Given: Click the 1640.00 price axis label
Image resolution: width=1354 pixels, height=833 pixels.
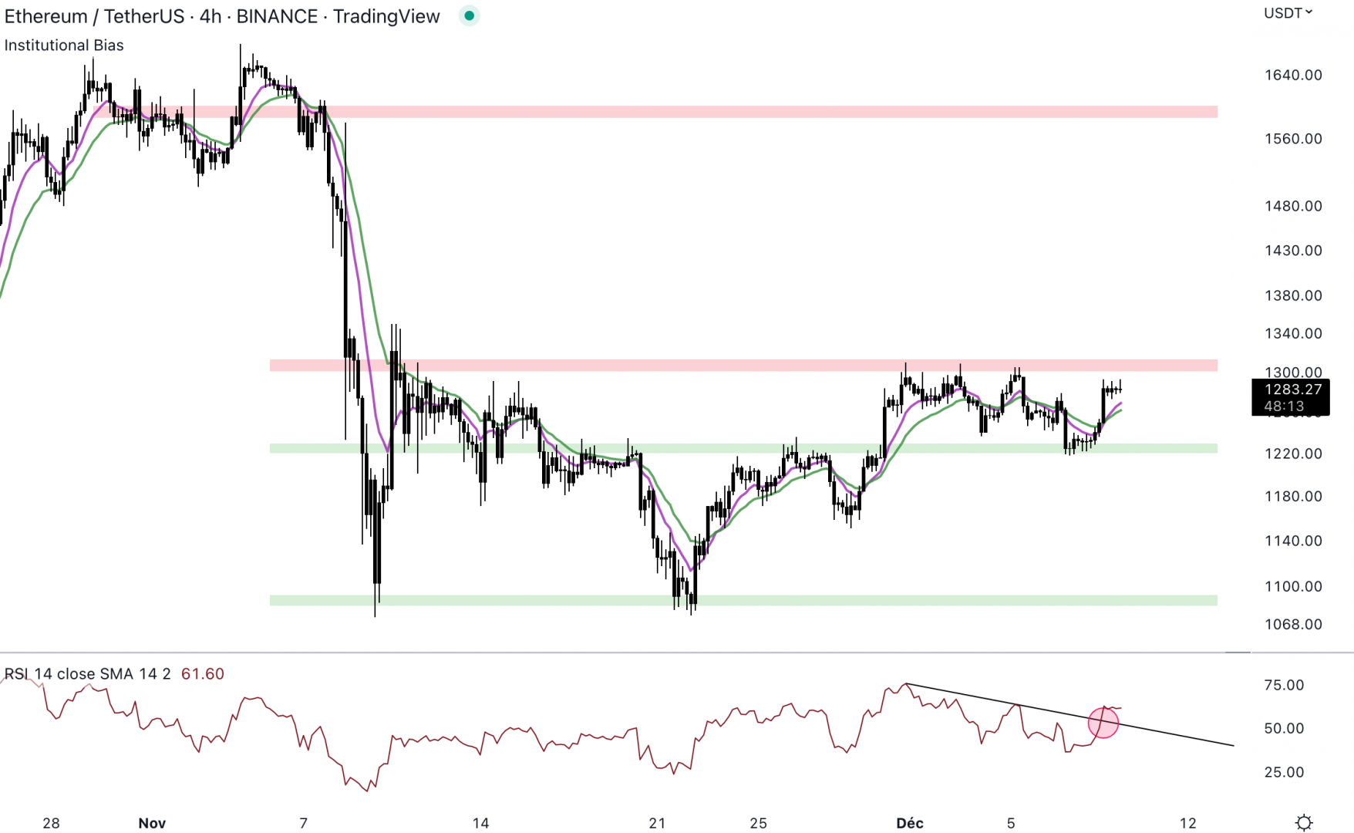Looking at the screenshot, I should [x=1293, y=75].
